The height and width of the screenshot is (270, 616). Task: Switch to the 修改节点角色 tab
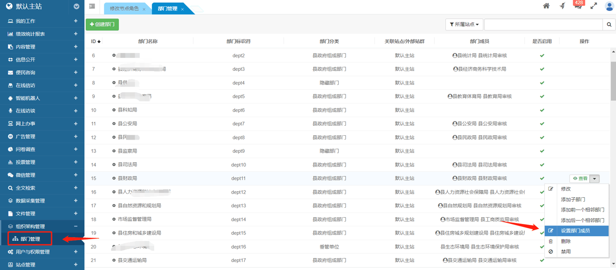pyautogui.click(x=124, y=9)
